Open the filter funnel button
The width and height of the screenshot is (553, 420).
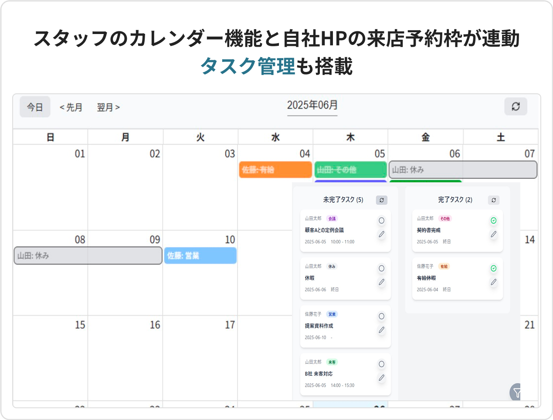(516, 393)
